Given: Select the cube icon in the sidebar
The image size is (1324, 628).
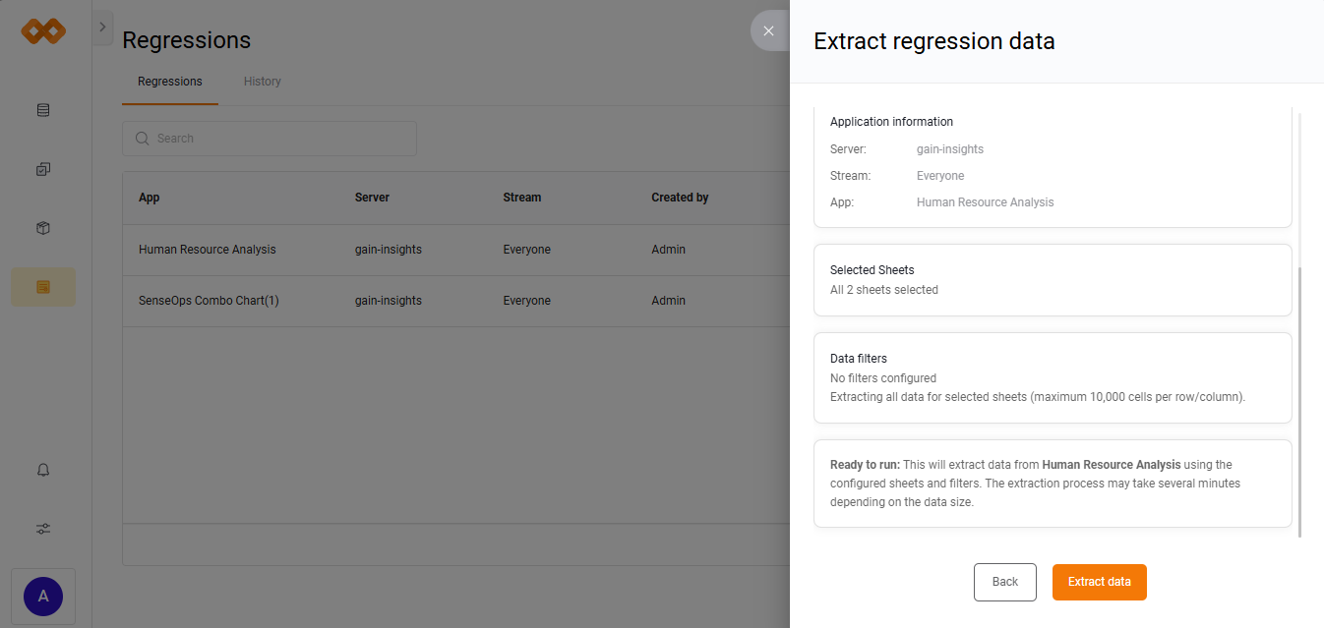Looking at the screenshot, I should [42, 227].
